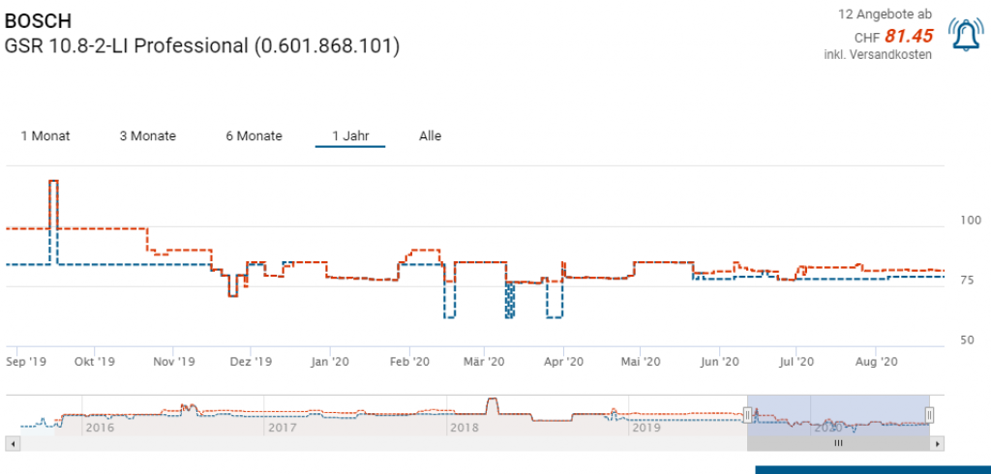Choose the 6 Monate time range
The height and width of the screenshot is (474, 991).
point(254,136)
